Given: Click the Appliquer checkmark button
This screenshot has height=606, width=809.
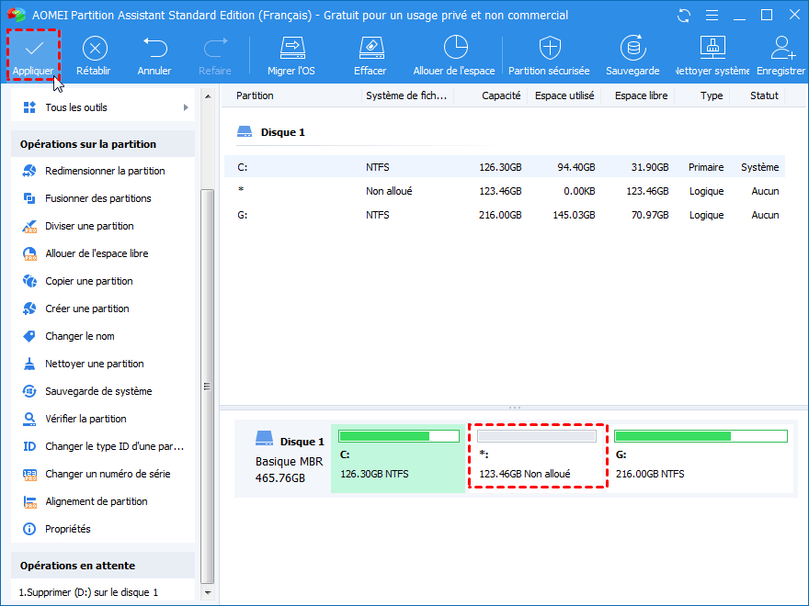Looking at the screenshot, I should 33,54.
